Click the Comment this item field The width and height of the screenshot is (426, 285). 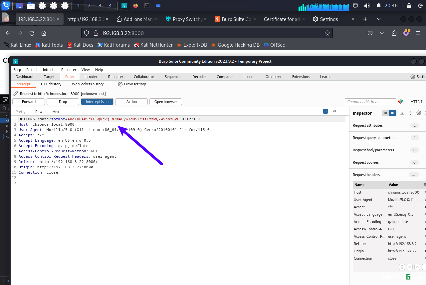click(x=370, y=102)
